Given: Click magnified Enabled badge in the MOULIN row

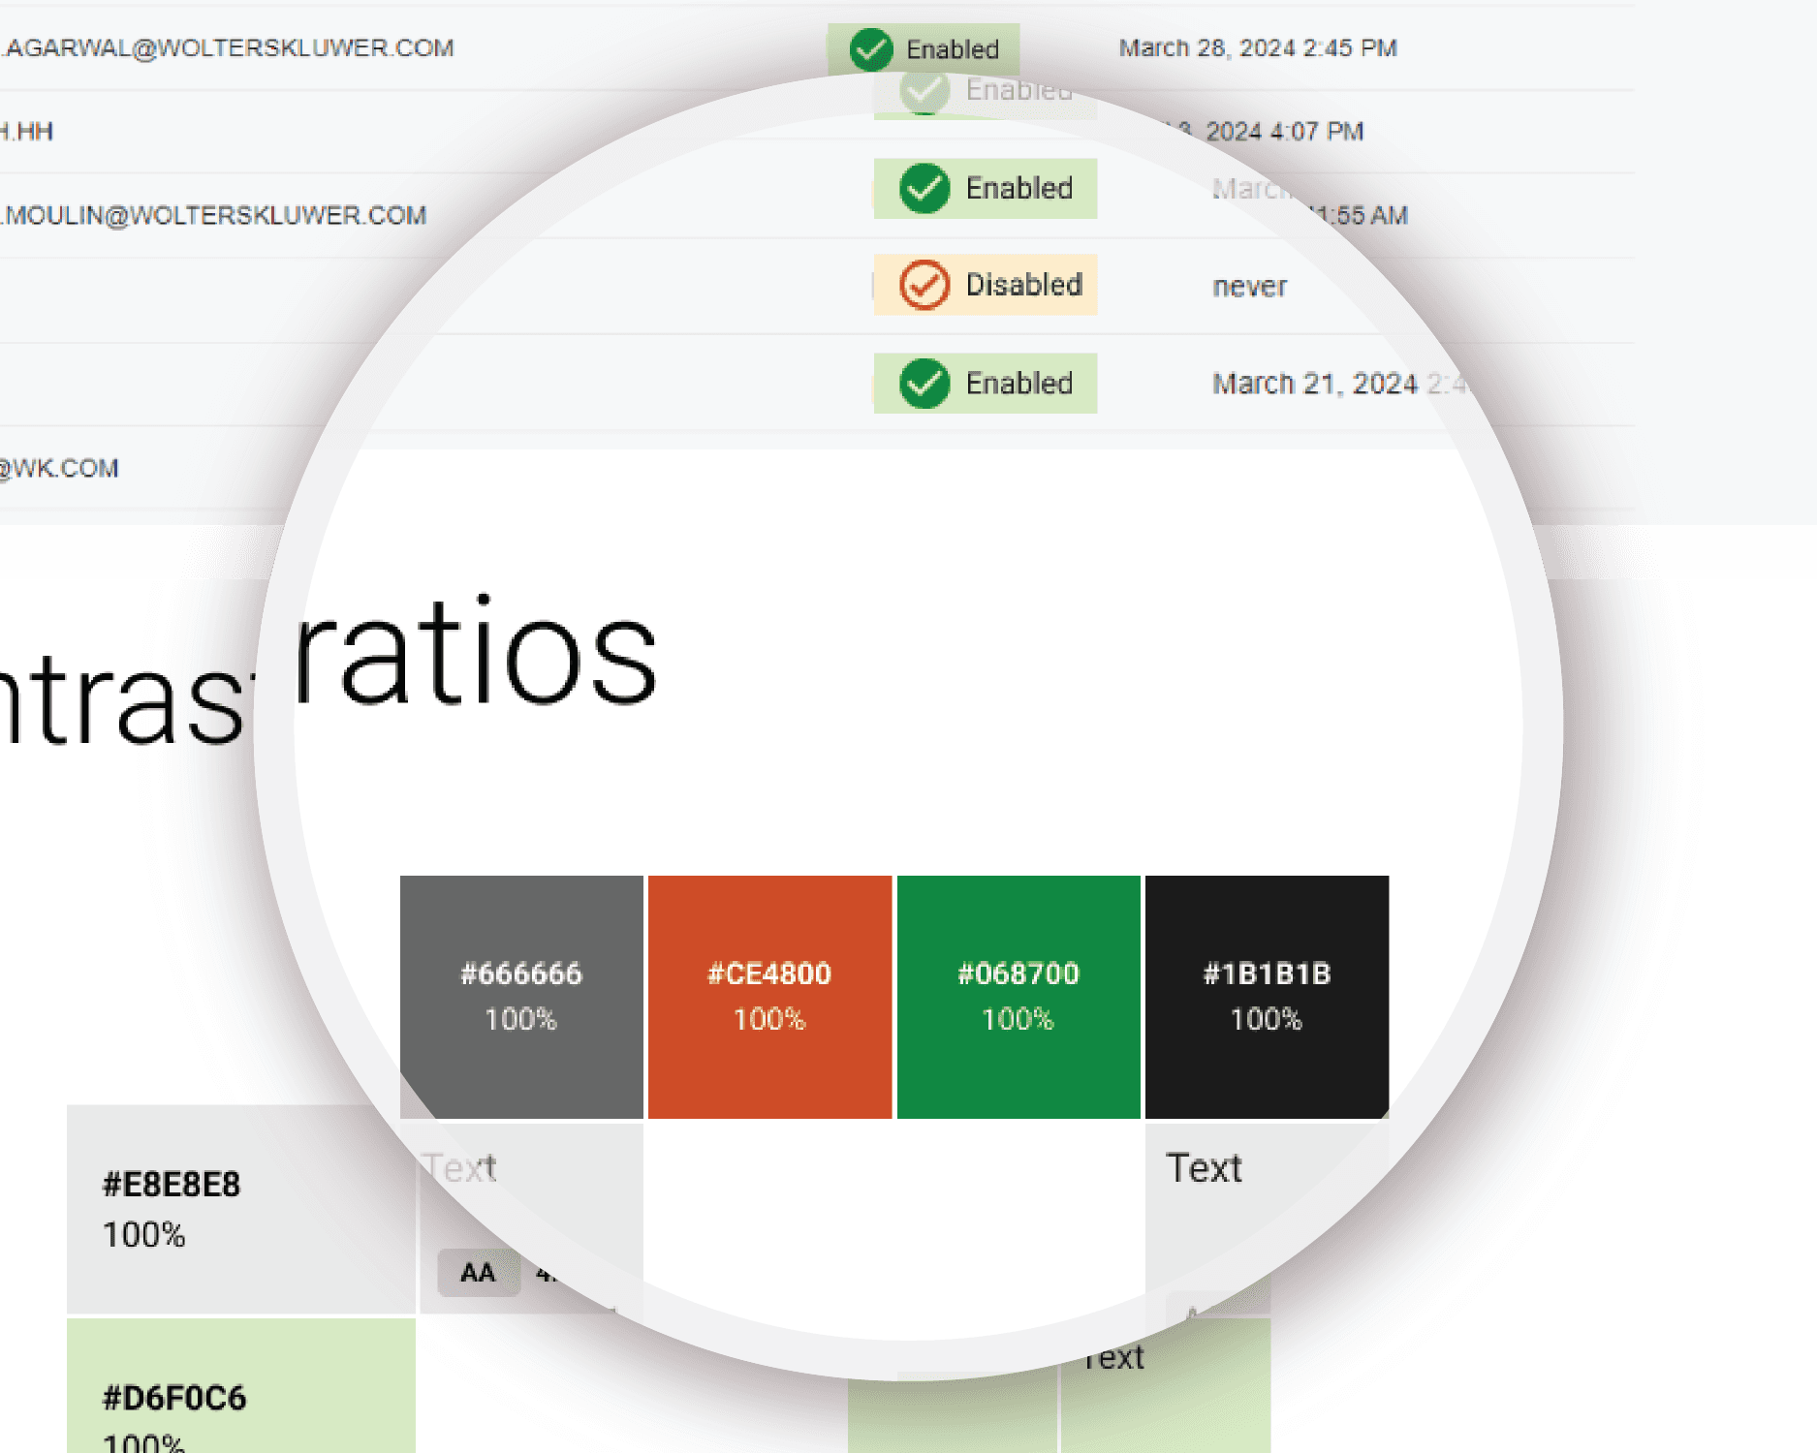Looking at the screenshot, I should (x=986, y=188).
